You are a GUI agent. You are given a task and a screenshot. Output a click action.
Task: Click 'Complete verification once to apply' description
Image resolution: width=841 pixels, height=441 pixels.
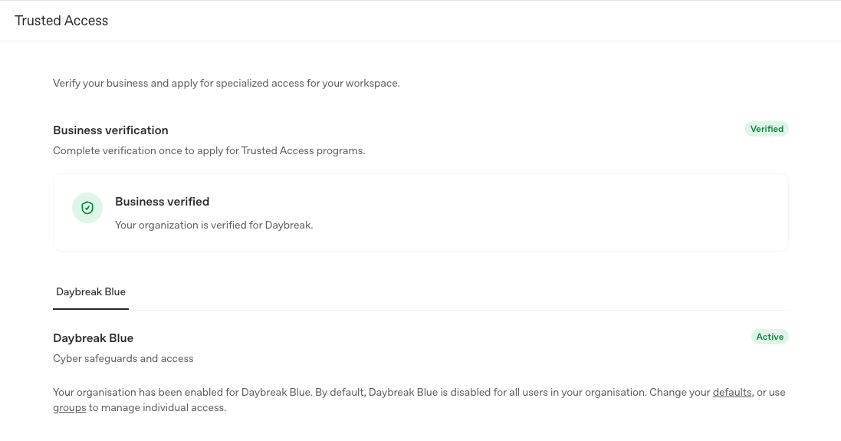coord(209,151)
